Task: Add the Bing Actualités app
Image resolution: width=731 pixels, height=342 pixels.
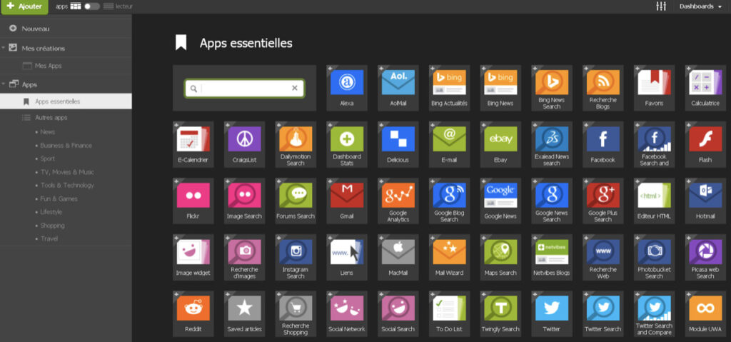Action: pyautogui.click(x=450, y=88)
